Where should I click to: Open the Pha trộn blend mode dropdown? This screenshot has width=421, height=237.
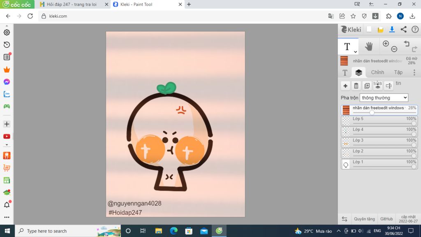pyautogui.click(x=384, y=98)
